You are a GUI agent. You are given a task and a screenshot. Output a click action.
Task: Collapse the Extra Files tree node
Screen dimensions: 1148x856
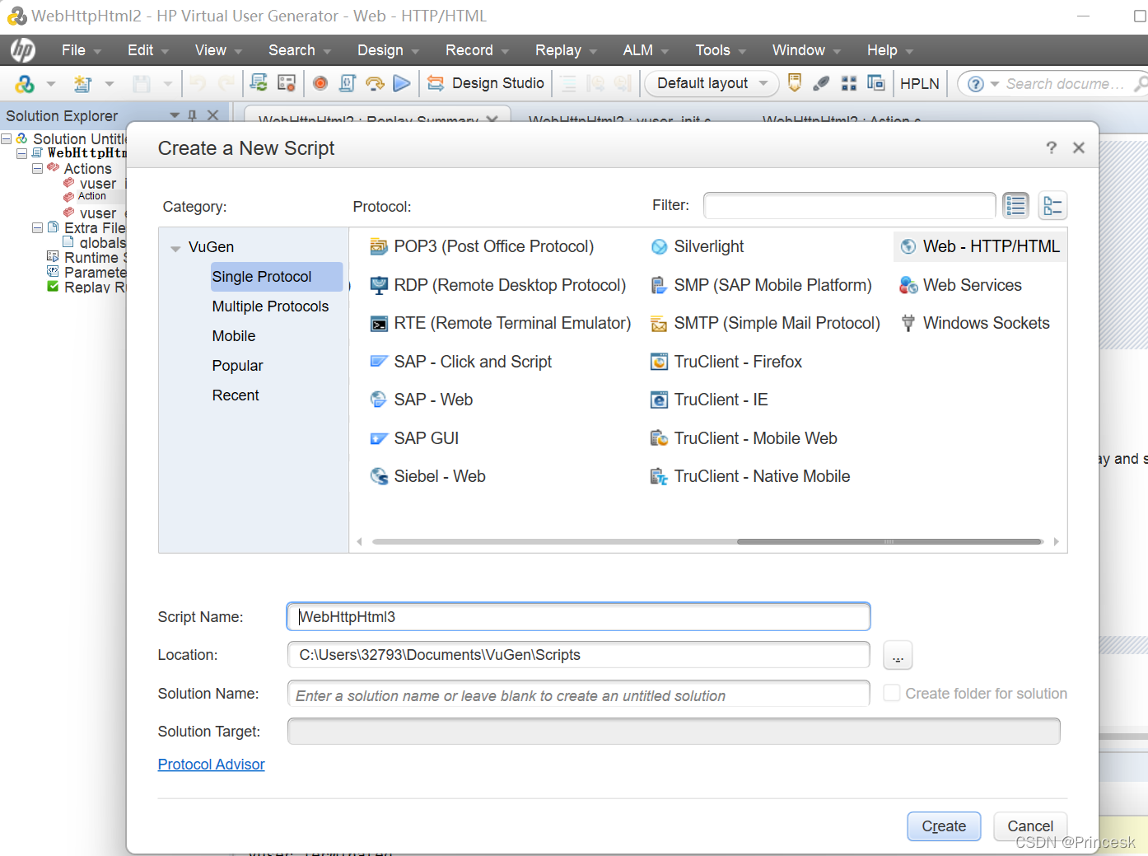click(x=37, y=227)
